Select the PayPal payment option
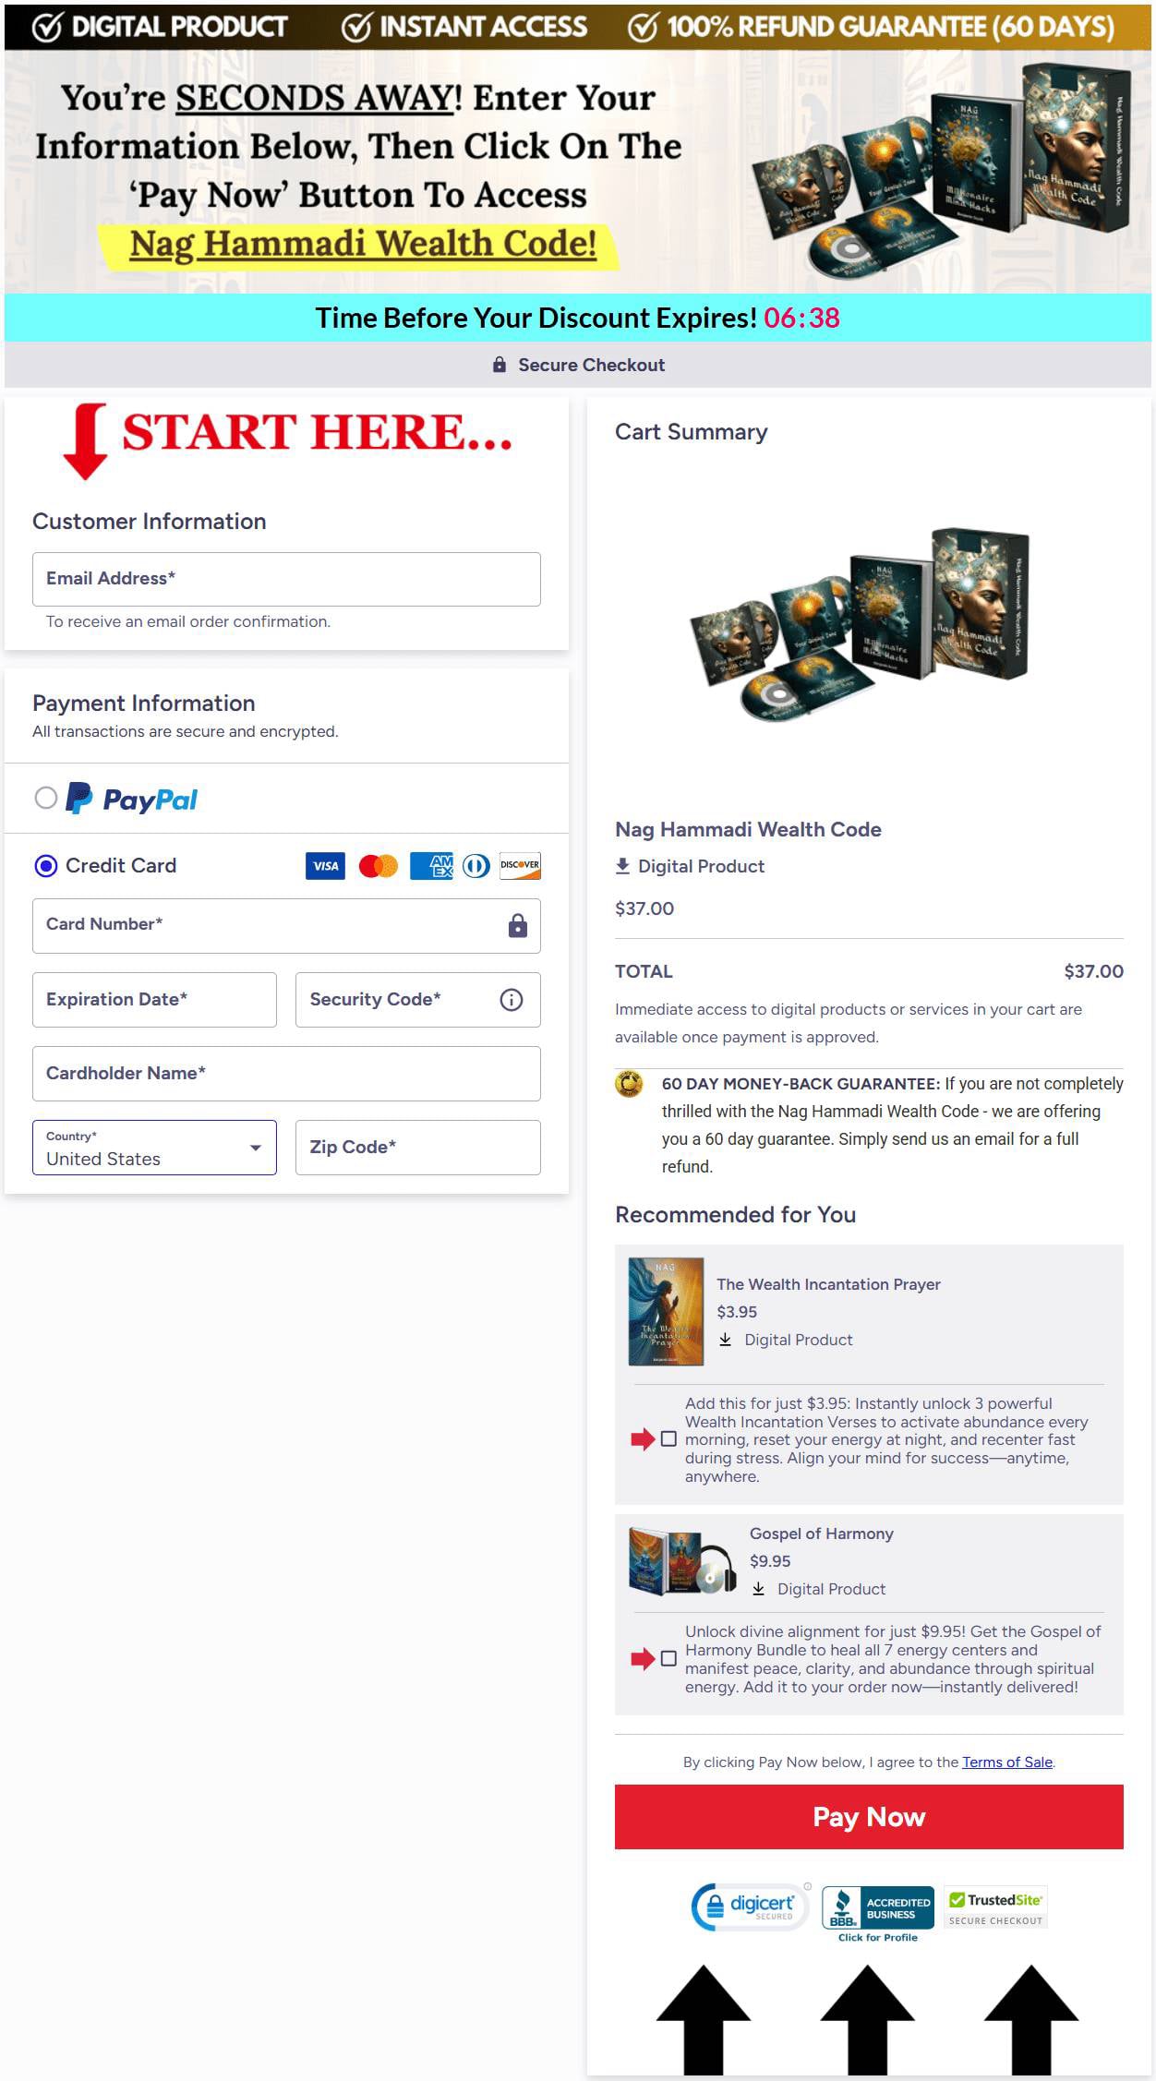Image resolution: width=1156 pixels, height=2081 pixels. pos(45,798)
